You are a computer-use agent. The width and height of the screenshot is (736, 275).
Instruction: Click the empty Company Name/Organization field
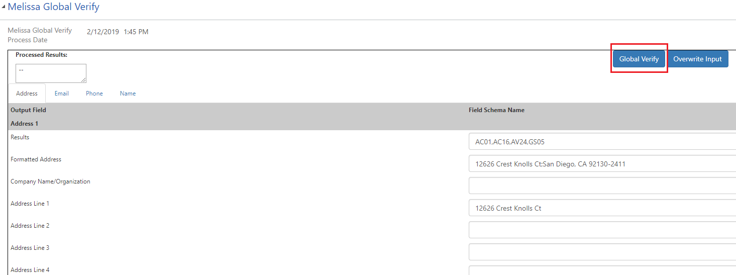pos(602,186)
